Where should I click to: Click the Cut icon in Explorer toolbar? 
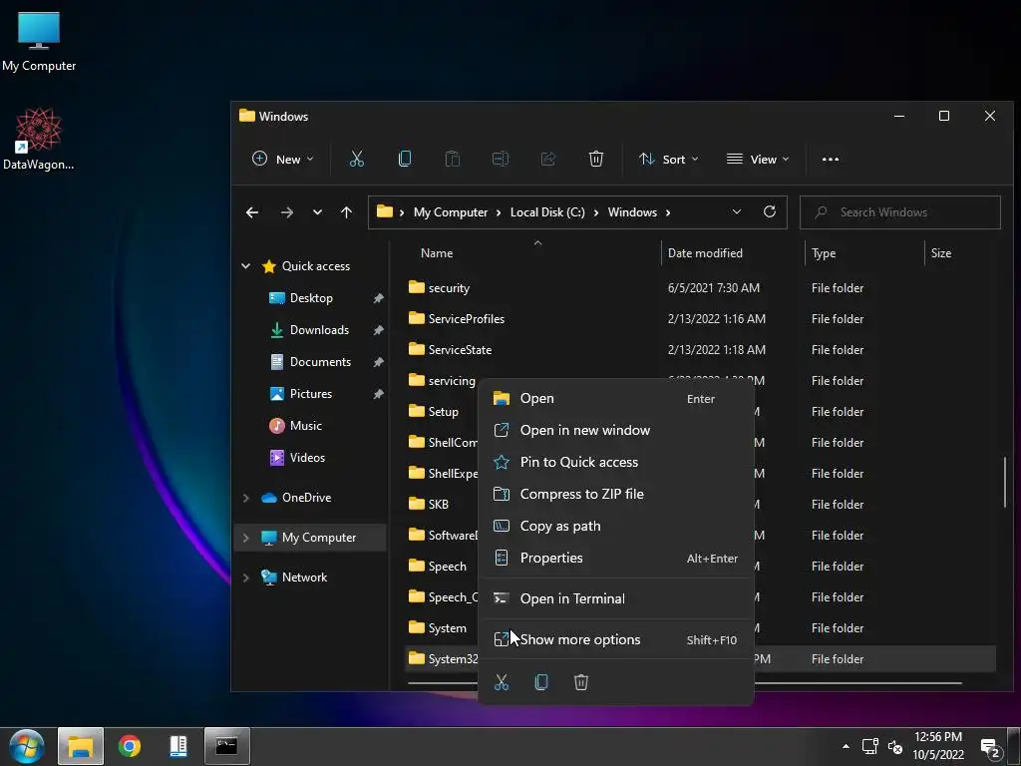coord(356,159)
